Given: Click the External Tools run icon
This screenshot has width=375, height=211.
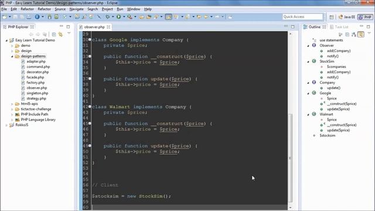Looking at the screenshot, I should click(x=129, y=17).
